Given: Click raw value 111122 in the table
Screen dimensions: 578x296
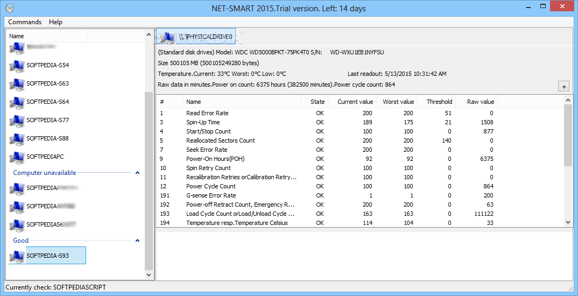Looking at the screenshot, I should [x=483, y=214].
